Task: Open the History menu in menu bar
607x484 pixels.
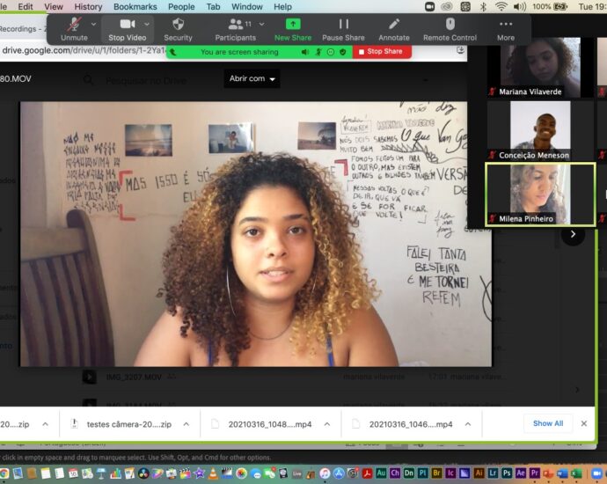Action: 88,6
